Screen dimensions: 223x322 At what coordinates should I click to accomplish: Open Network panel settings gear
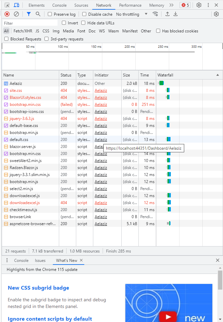[216, 14]
